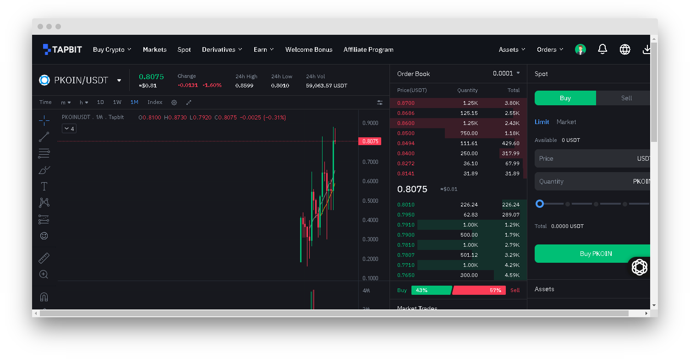This screenshot has width=690, height=363.
Task: Select the trend line drawing tool
Action: tap(44, 137)
